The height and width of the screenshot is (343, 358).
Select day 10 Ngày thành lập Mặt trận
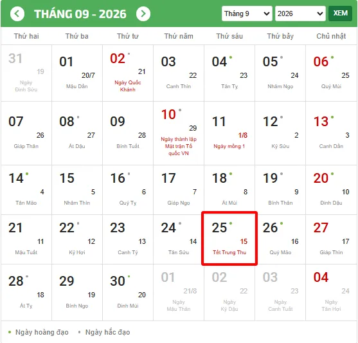(179, 133)
